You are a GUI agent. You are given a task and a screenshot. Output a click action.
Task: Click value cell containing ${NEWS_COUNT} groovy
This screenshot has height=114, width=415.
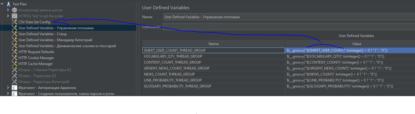point(350,74)
